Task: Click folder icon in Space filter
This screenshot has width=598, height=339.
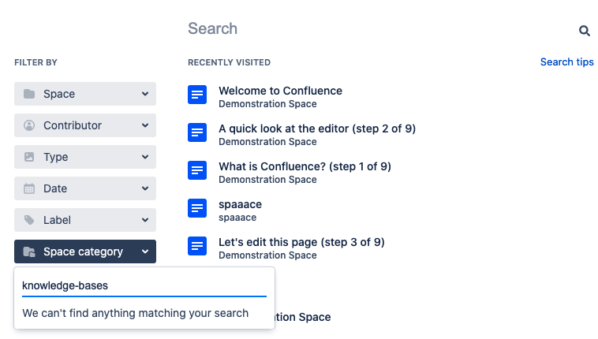Action: tap(29, 94)
